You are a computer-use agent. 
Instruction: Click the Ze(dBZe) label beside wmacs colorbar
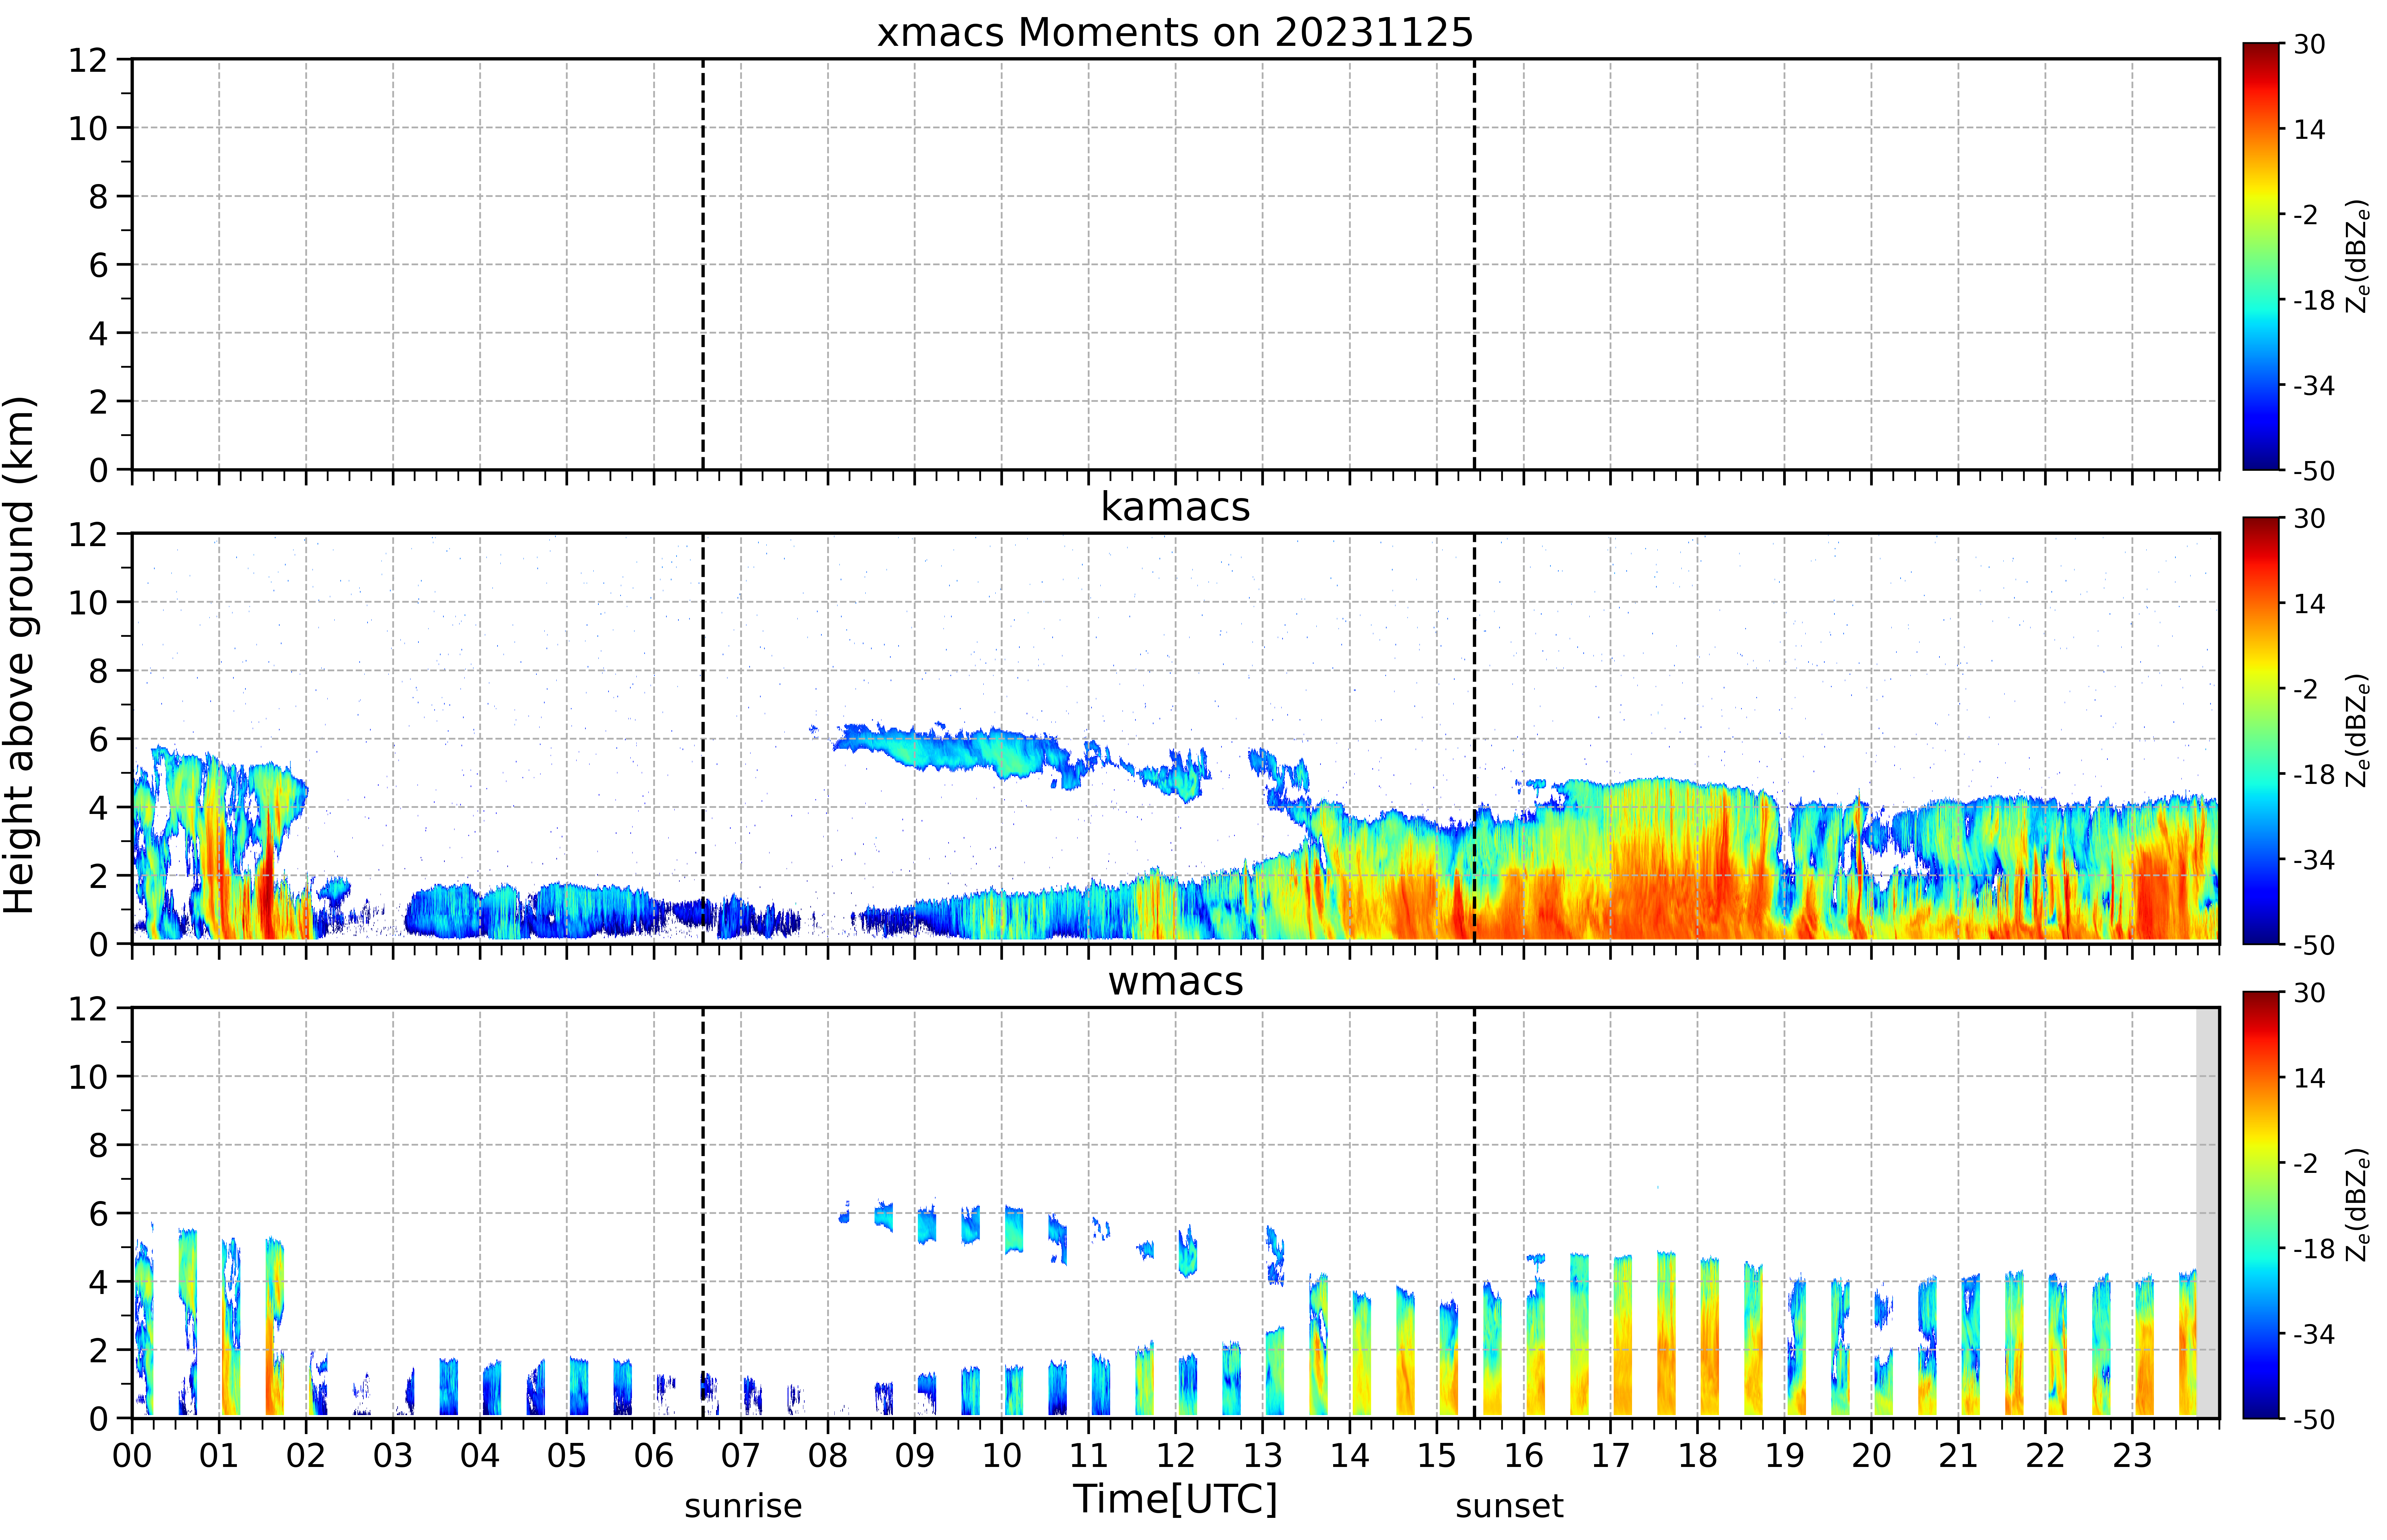[x=2358, y=1205]
